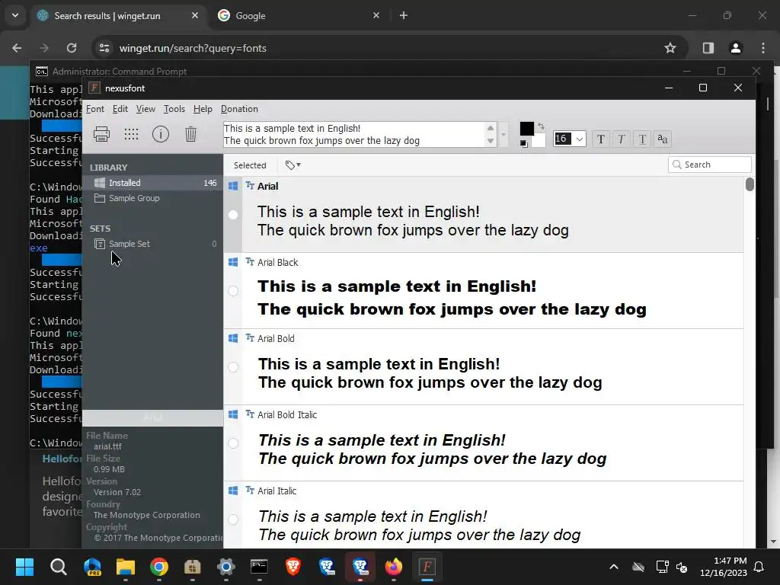This screenshot has height=585, width=780.
Task: Open the tag filter dropdown
Action: tap(293, 165)
